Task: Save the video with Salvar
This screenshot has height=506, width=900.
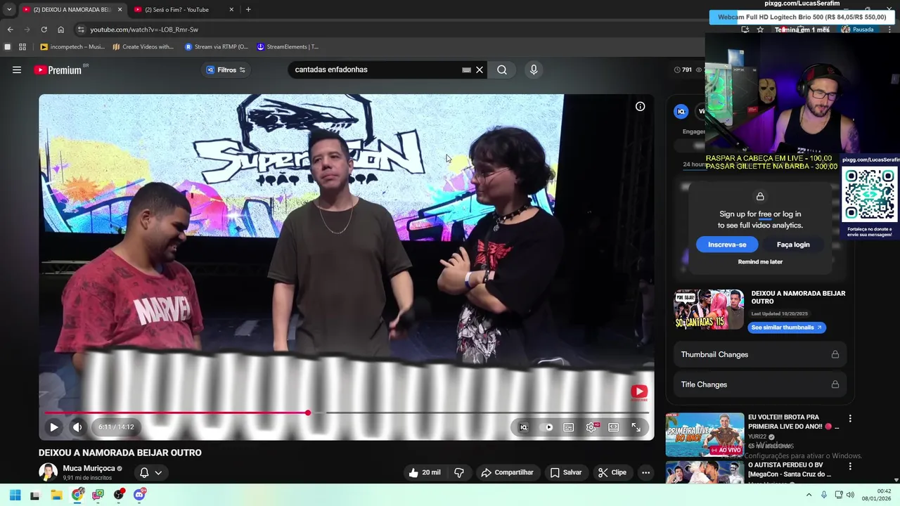Action: click(x=566, y=472)
